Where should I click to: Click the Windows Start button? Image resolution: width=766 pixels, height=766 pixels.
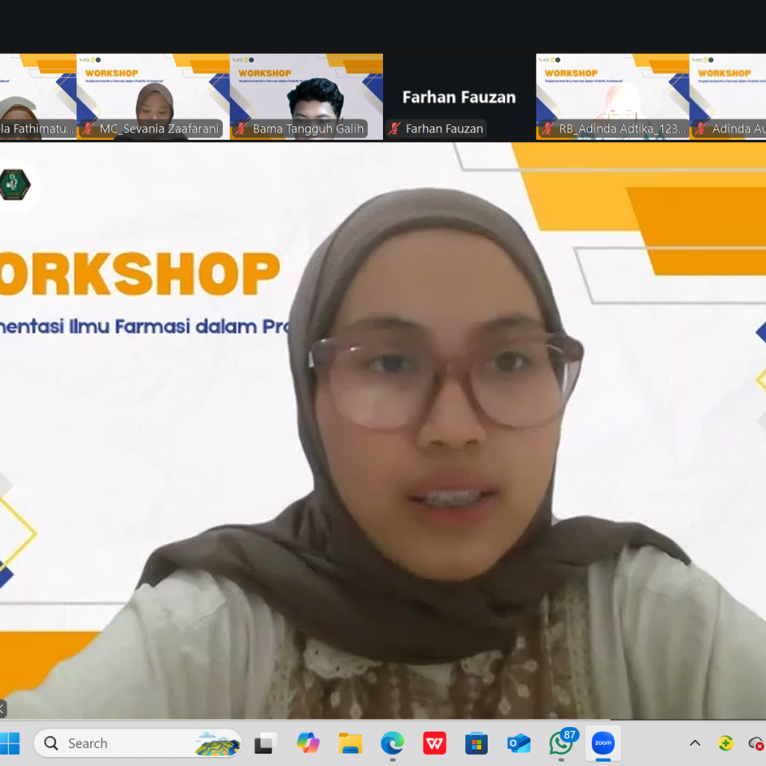[x=10, y=743]
